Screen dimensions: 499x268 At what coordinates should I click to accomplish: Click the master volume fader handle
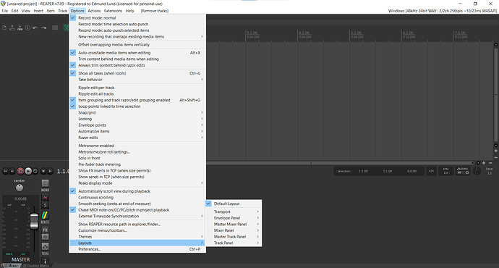(x=34, y=221)
